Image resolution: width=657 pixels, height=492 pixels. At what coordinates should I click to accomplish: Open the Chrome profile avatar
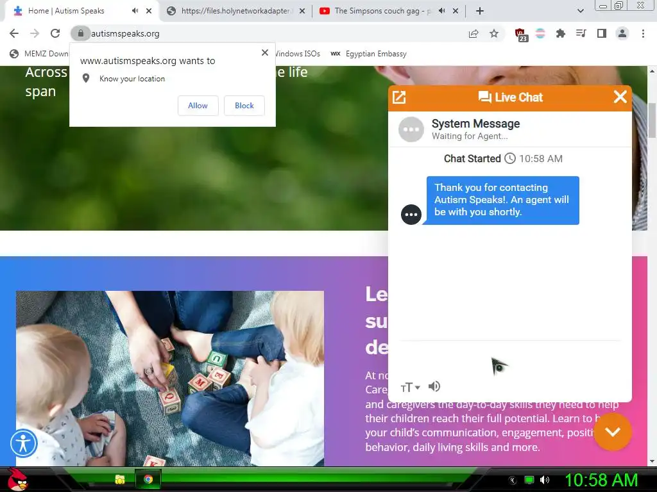pyautogui.click(x=622, y=33)
